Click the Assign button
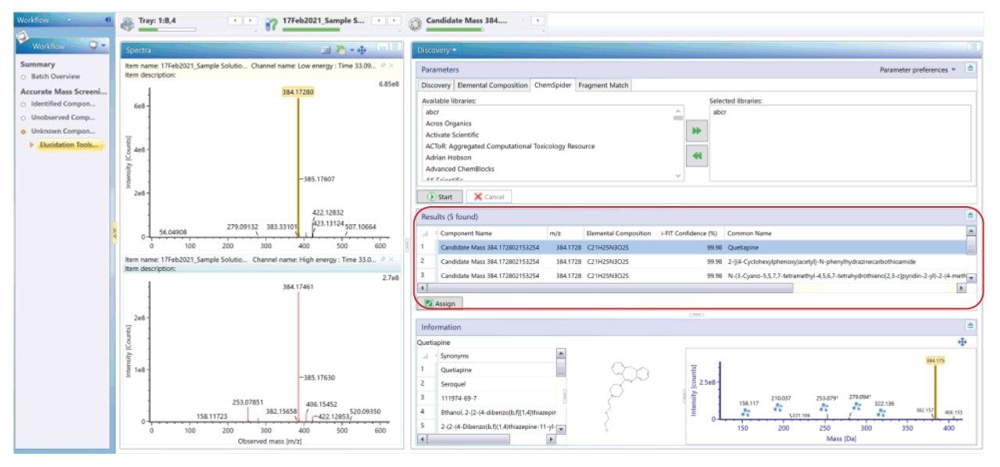The image size is (1000, 467). (x=443, y=303)
